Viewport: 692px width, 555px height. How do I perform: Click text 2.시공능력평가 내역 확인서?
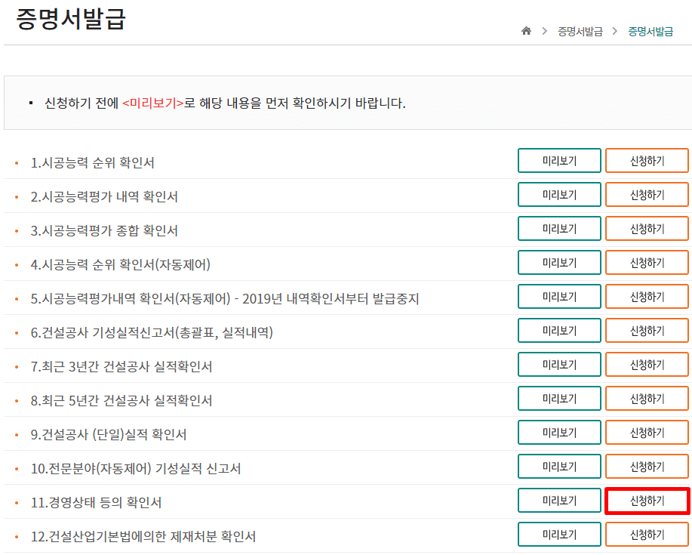(104, 197)
